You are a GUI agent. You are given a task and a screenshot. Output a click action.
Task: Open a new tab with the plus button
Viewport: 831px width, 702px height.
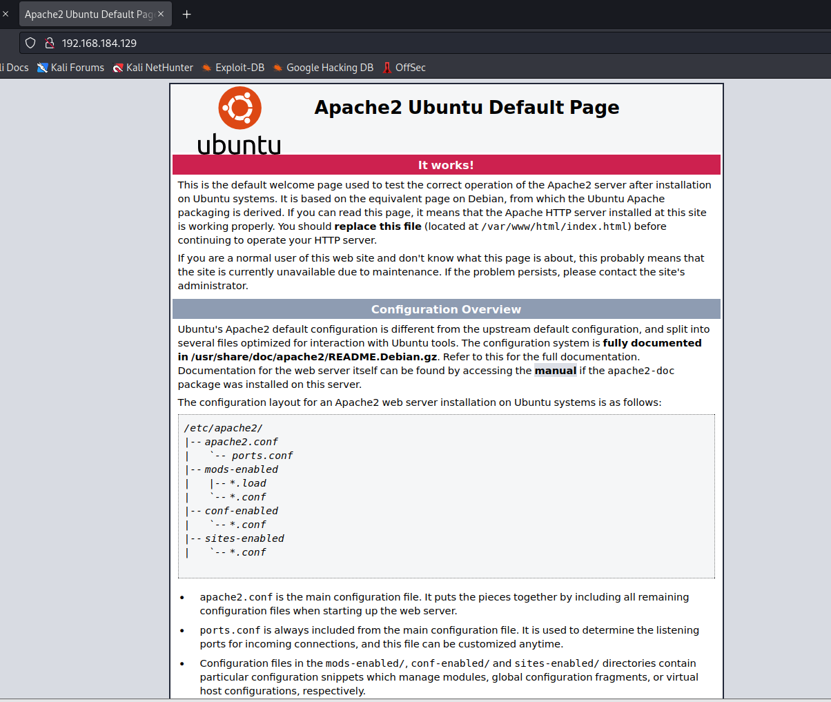pyautogui.click(x=186, y=14)
